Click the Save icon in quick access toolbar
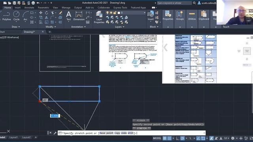 (x=14, y=3)
